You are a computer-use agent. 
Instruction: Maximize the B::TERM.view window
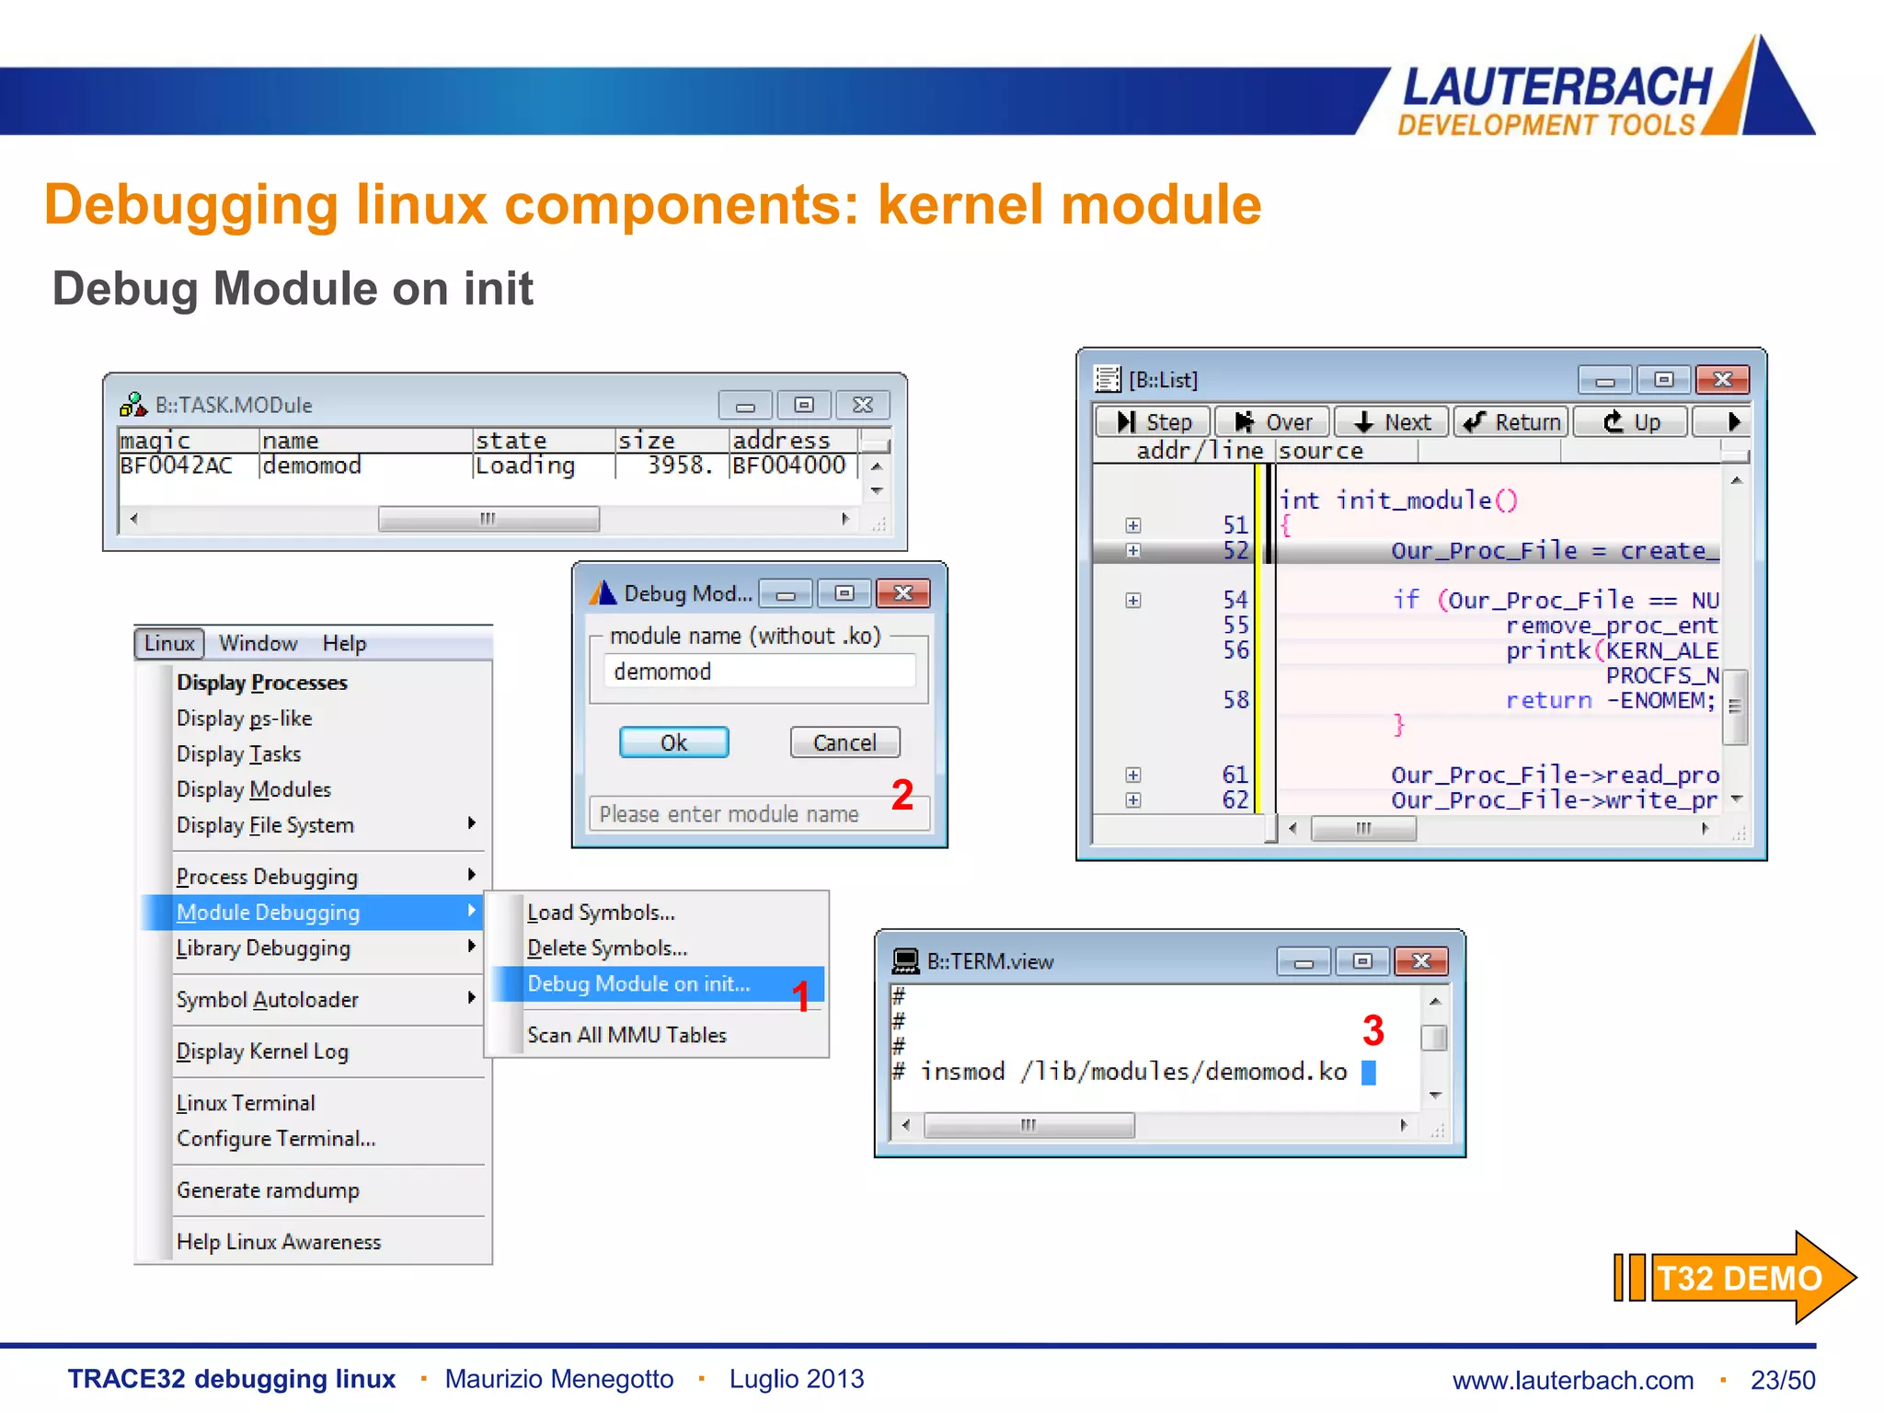click(x=1362, y=961)
